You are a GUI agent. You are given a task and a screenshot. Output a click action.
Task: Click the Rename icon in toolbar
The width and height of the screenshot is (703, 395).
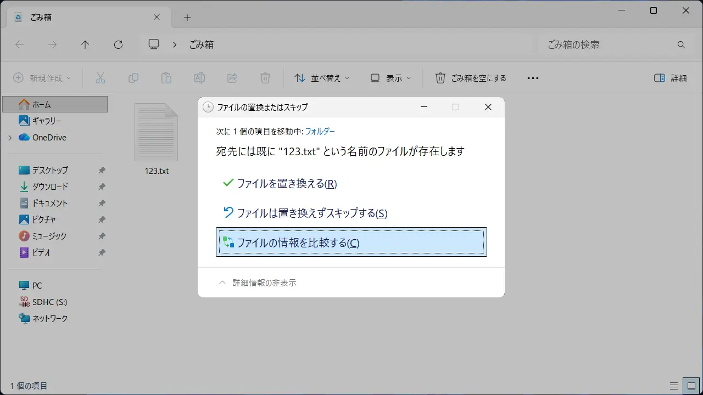[x=199, y=78]
